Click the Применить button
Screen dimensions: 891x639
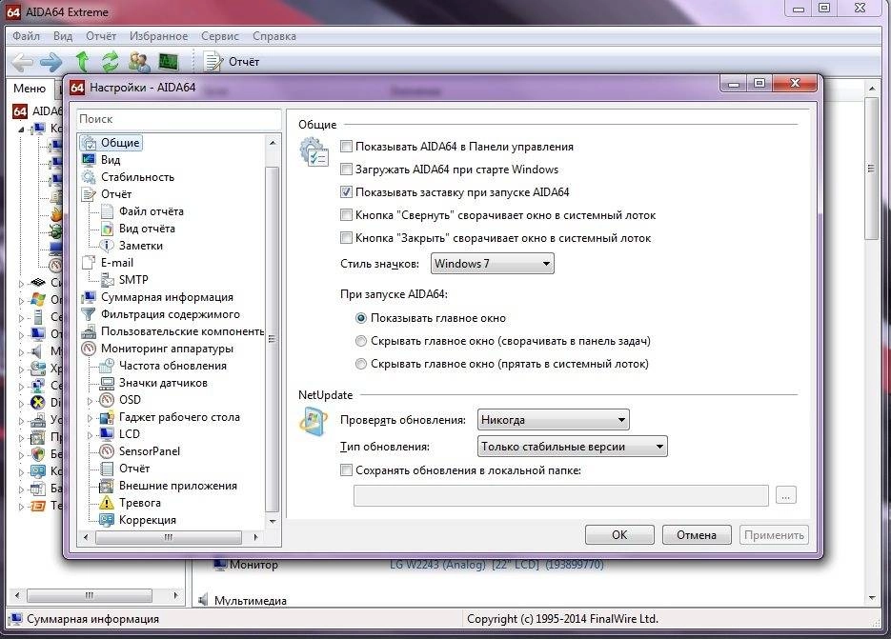click(x=774, y=535)
